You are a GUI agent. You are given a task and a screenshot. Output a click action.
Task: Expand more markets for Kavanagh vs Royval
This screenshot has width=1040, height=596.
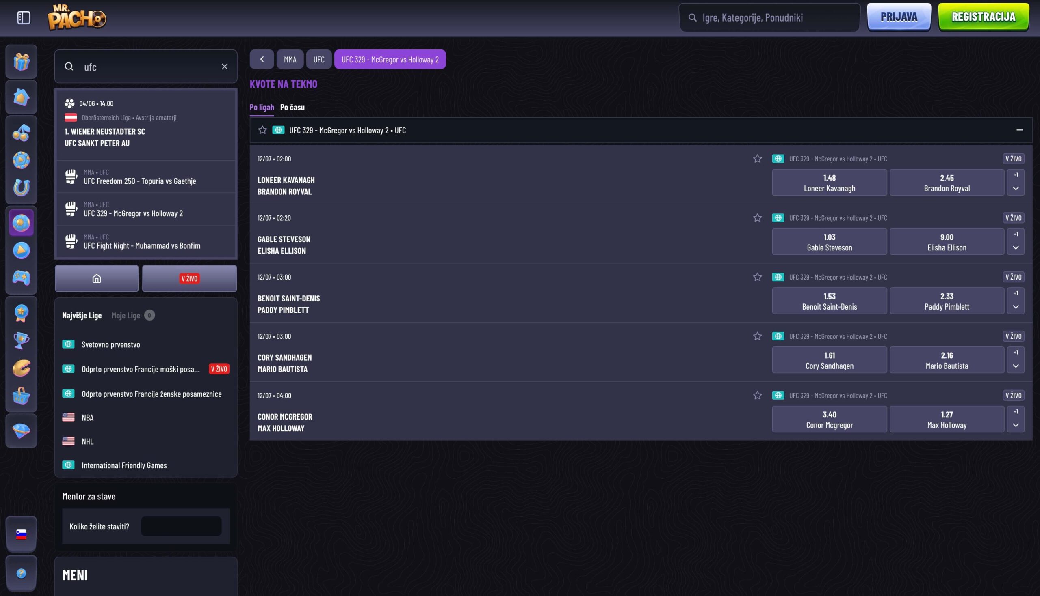(x=1016, y=182)
